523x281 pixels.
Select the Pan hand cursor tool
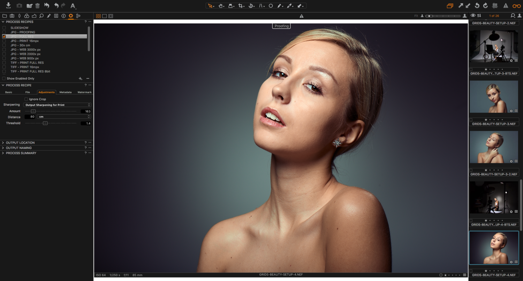pos(221,6)
